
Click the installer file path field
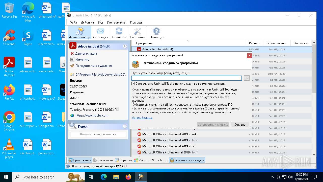click(186, 78)
